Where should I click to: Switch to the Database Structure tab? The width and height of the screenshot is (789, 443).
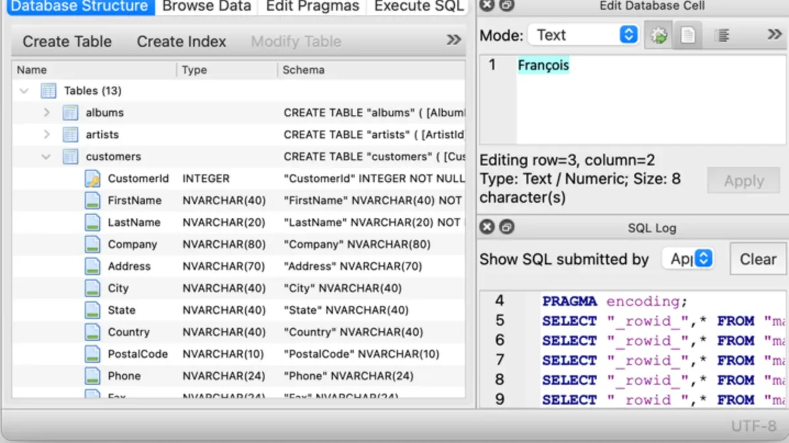[x=79, y=7]
